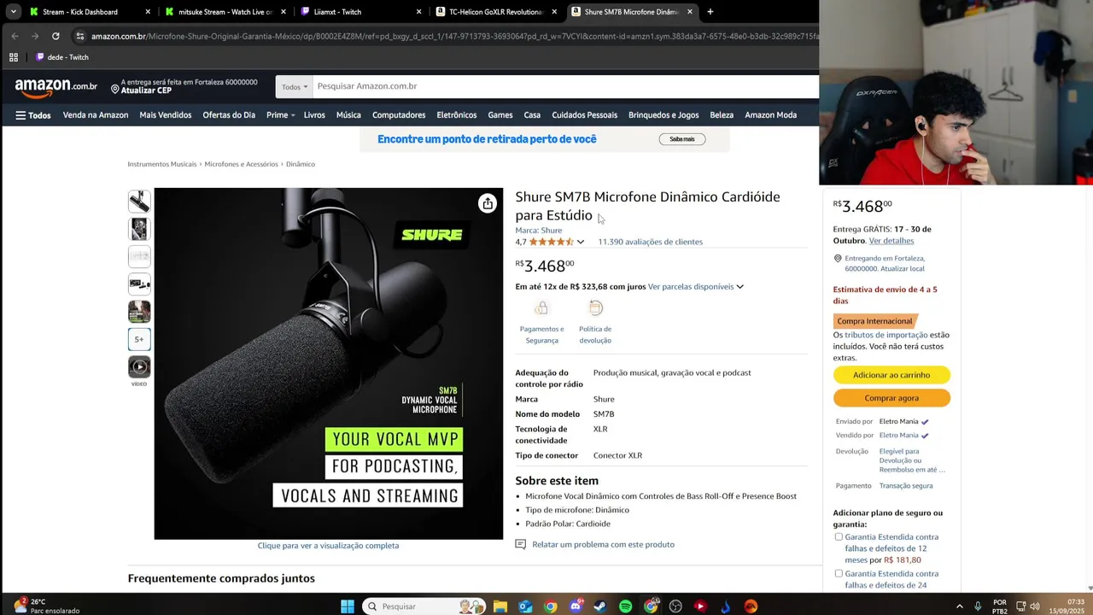Click the browser back arrow
This screenshot has height=615, width=1093.
coord(15,36)
